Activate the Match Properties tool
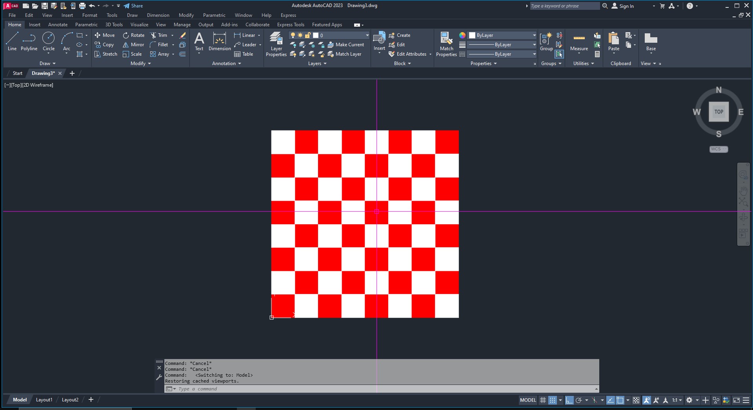Viewport: 753px width, 410px height. click(x=446, y=44)
